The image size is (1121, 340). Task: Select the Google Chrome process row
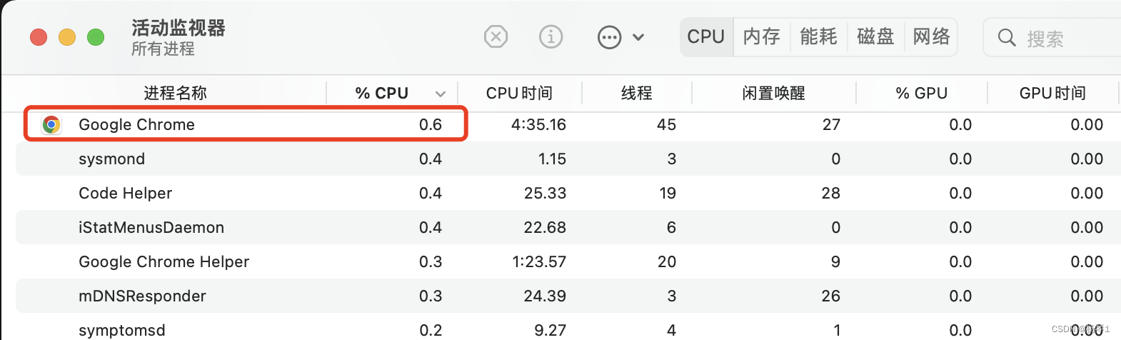click(568, 124)
